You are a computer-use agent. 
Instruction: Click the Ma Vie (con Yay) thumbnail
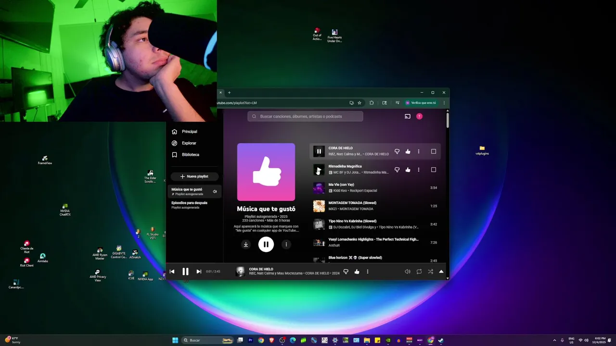pos(319,188)
